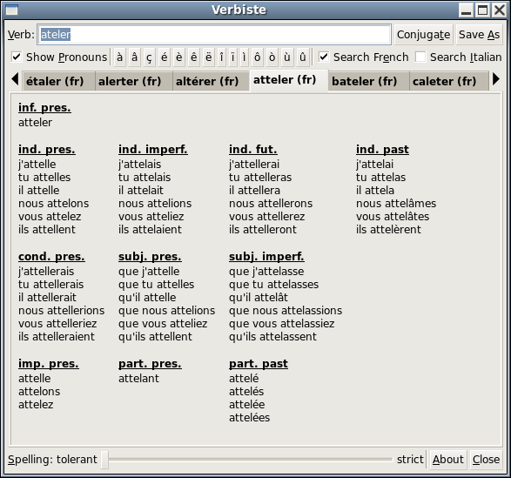511x478 pixels.
Task: Show more tabs with right arrow
Action: (495, 79)
